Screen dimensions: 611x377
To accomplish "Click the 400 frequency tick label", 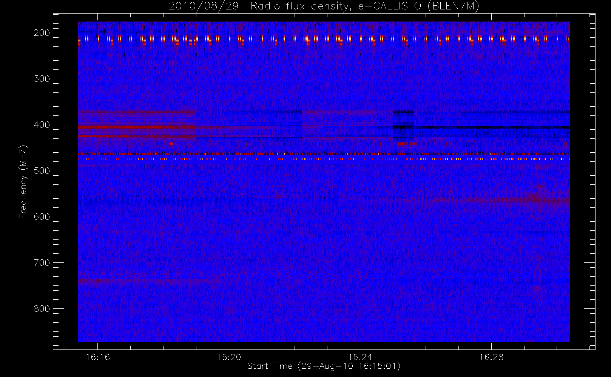I will coord(42,125).
